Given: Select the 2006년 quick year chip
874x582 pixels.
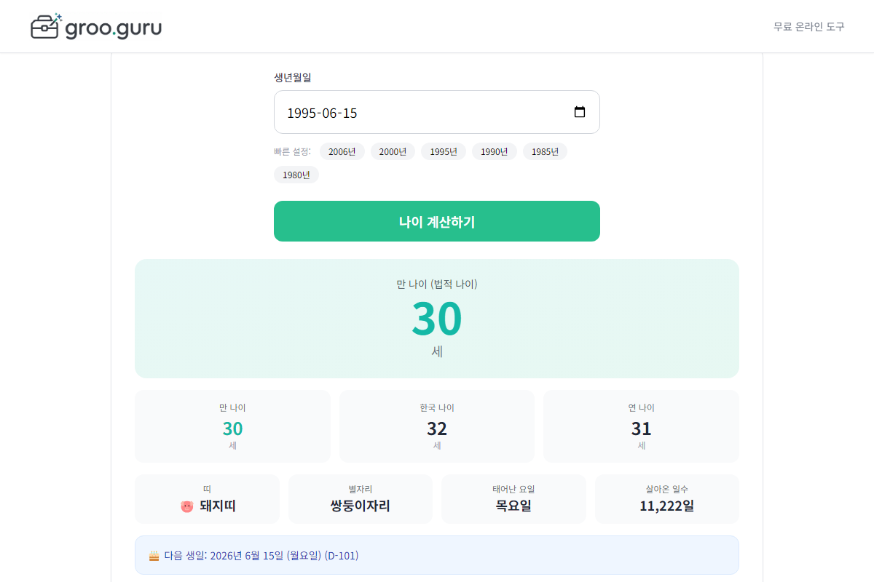Looking at the screenshot, I should (x=342, y=151).
